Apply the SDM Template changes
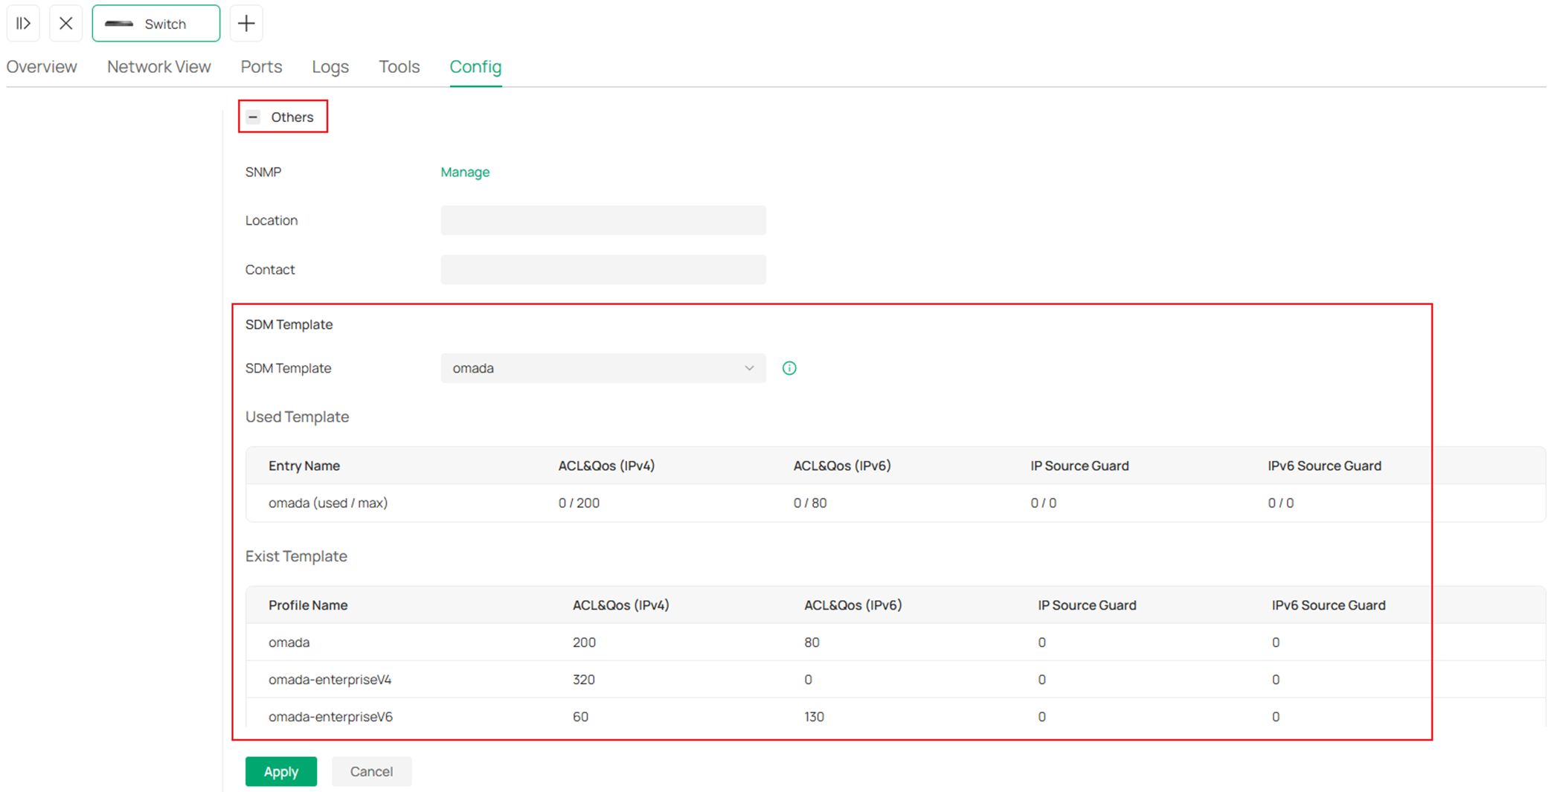This screenshot has width=1554, height=792. tap(280, 771)
